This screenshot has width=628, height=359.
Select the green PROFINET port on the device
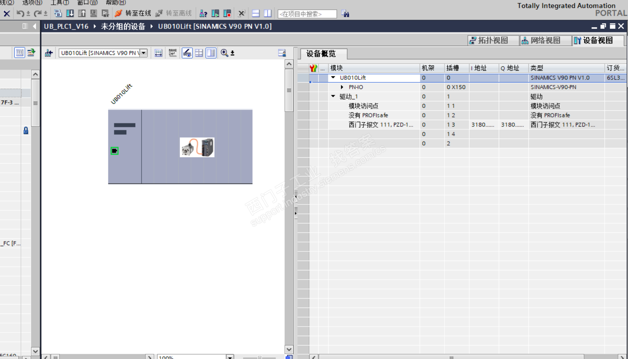click(x=114, y=151)
